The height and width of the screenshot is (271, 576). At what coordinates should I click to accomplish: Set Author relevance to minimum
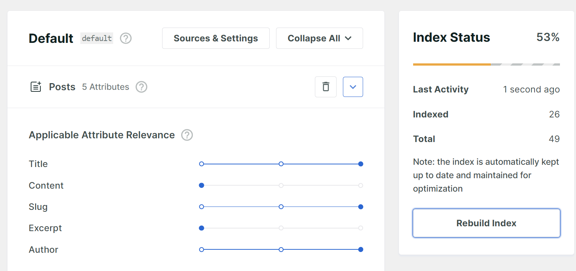coord(202,249)
